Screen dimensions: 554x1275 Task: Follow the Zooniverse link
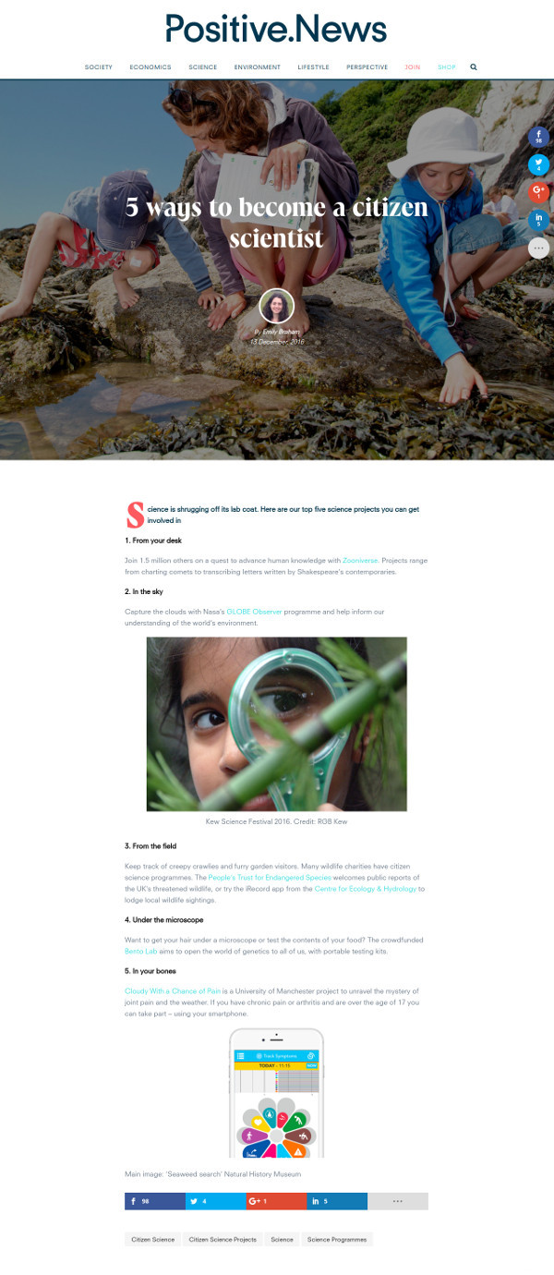tap(334, 561)
